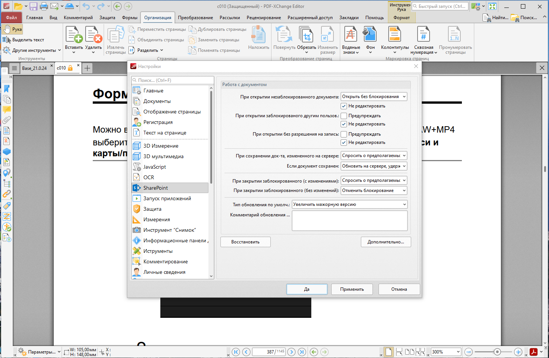Uncheck 'Не редактировать' under unlocked document option
The width and height of the screenshot is (549, 358).
pos(344,106)
